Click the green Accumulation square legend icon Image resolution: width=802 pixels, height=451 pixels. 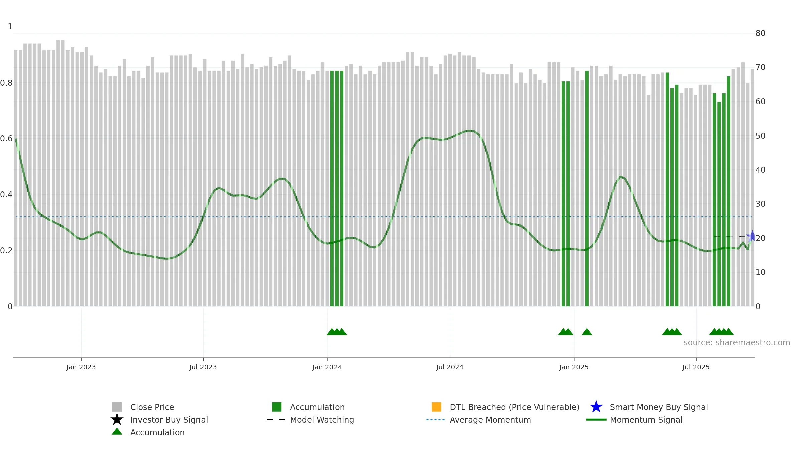click(277, 407)
